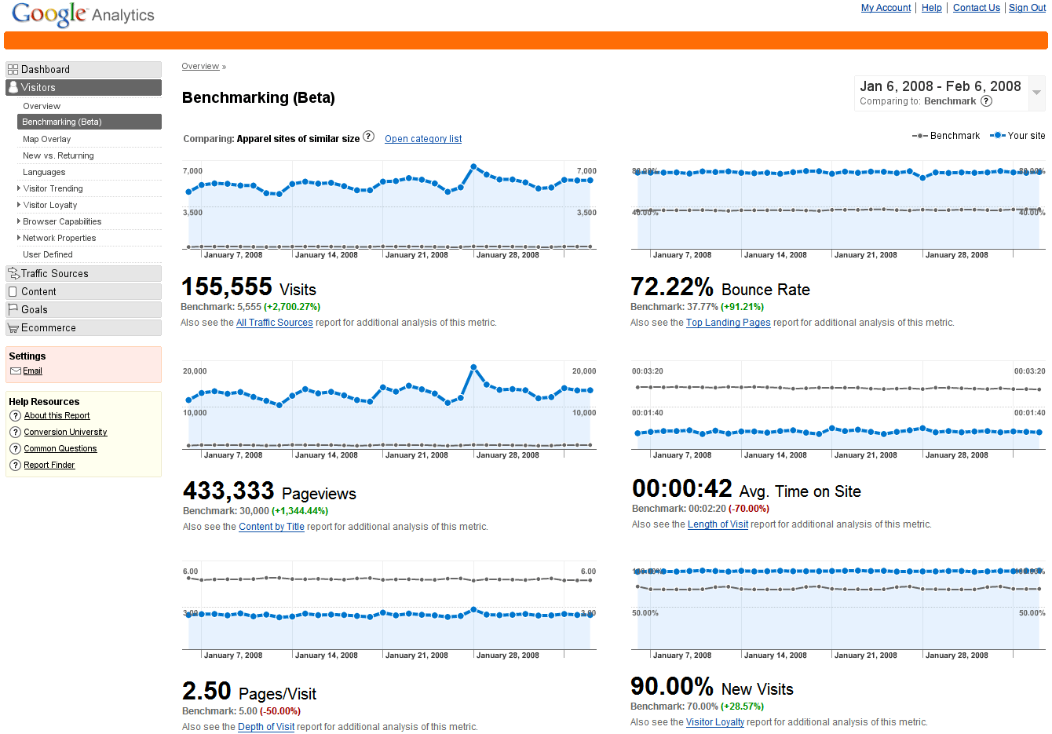Click the '00:00:42 Avg. Time on Site' value

[x=747, y=489]
